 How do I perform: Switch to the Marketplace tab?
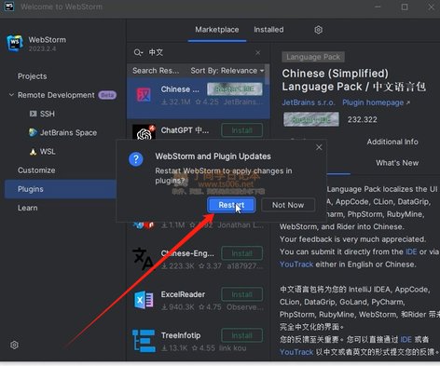tap(217, 30)
